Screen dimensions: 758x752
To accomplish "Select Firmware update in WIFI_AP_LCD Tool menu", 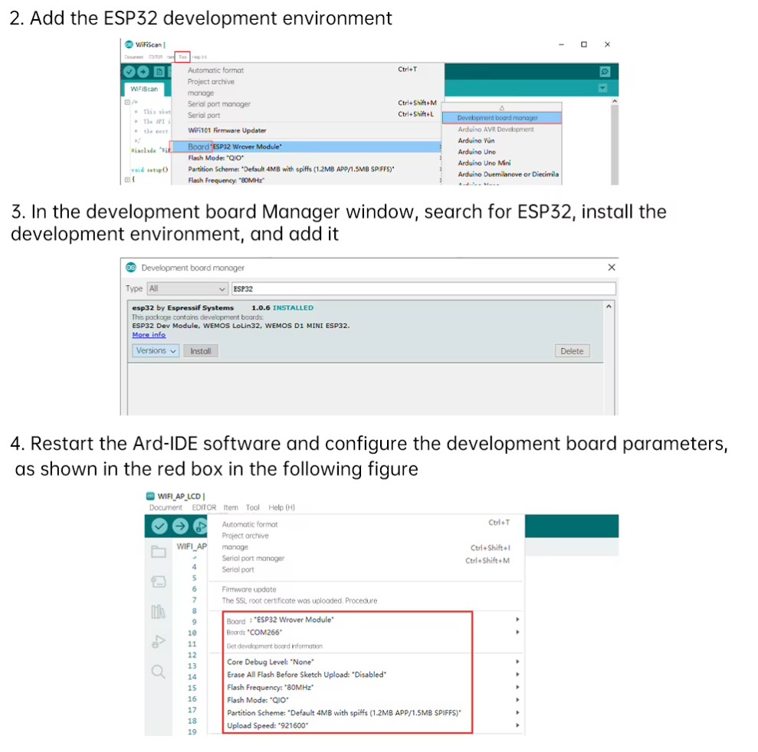I will tap(249, 589).
